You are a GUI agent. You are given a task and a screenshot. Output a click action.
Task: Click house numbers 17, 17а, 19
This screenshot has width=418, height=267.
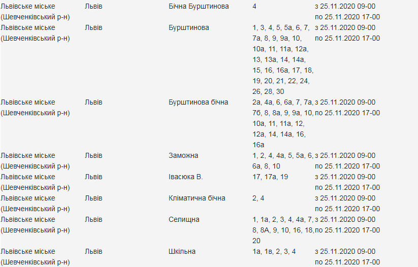tap(270, 177)
